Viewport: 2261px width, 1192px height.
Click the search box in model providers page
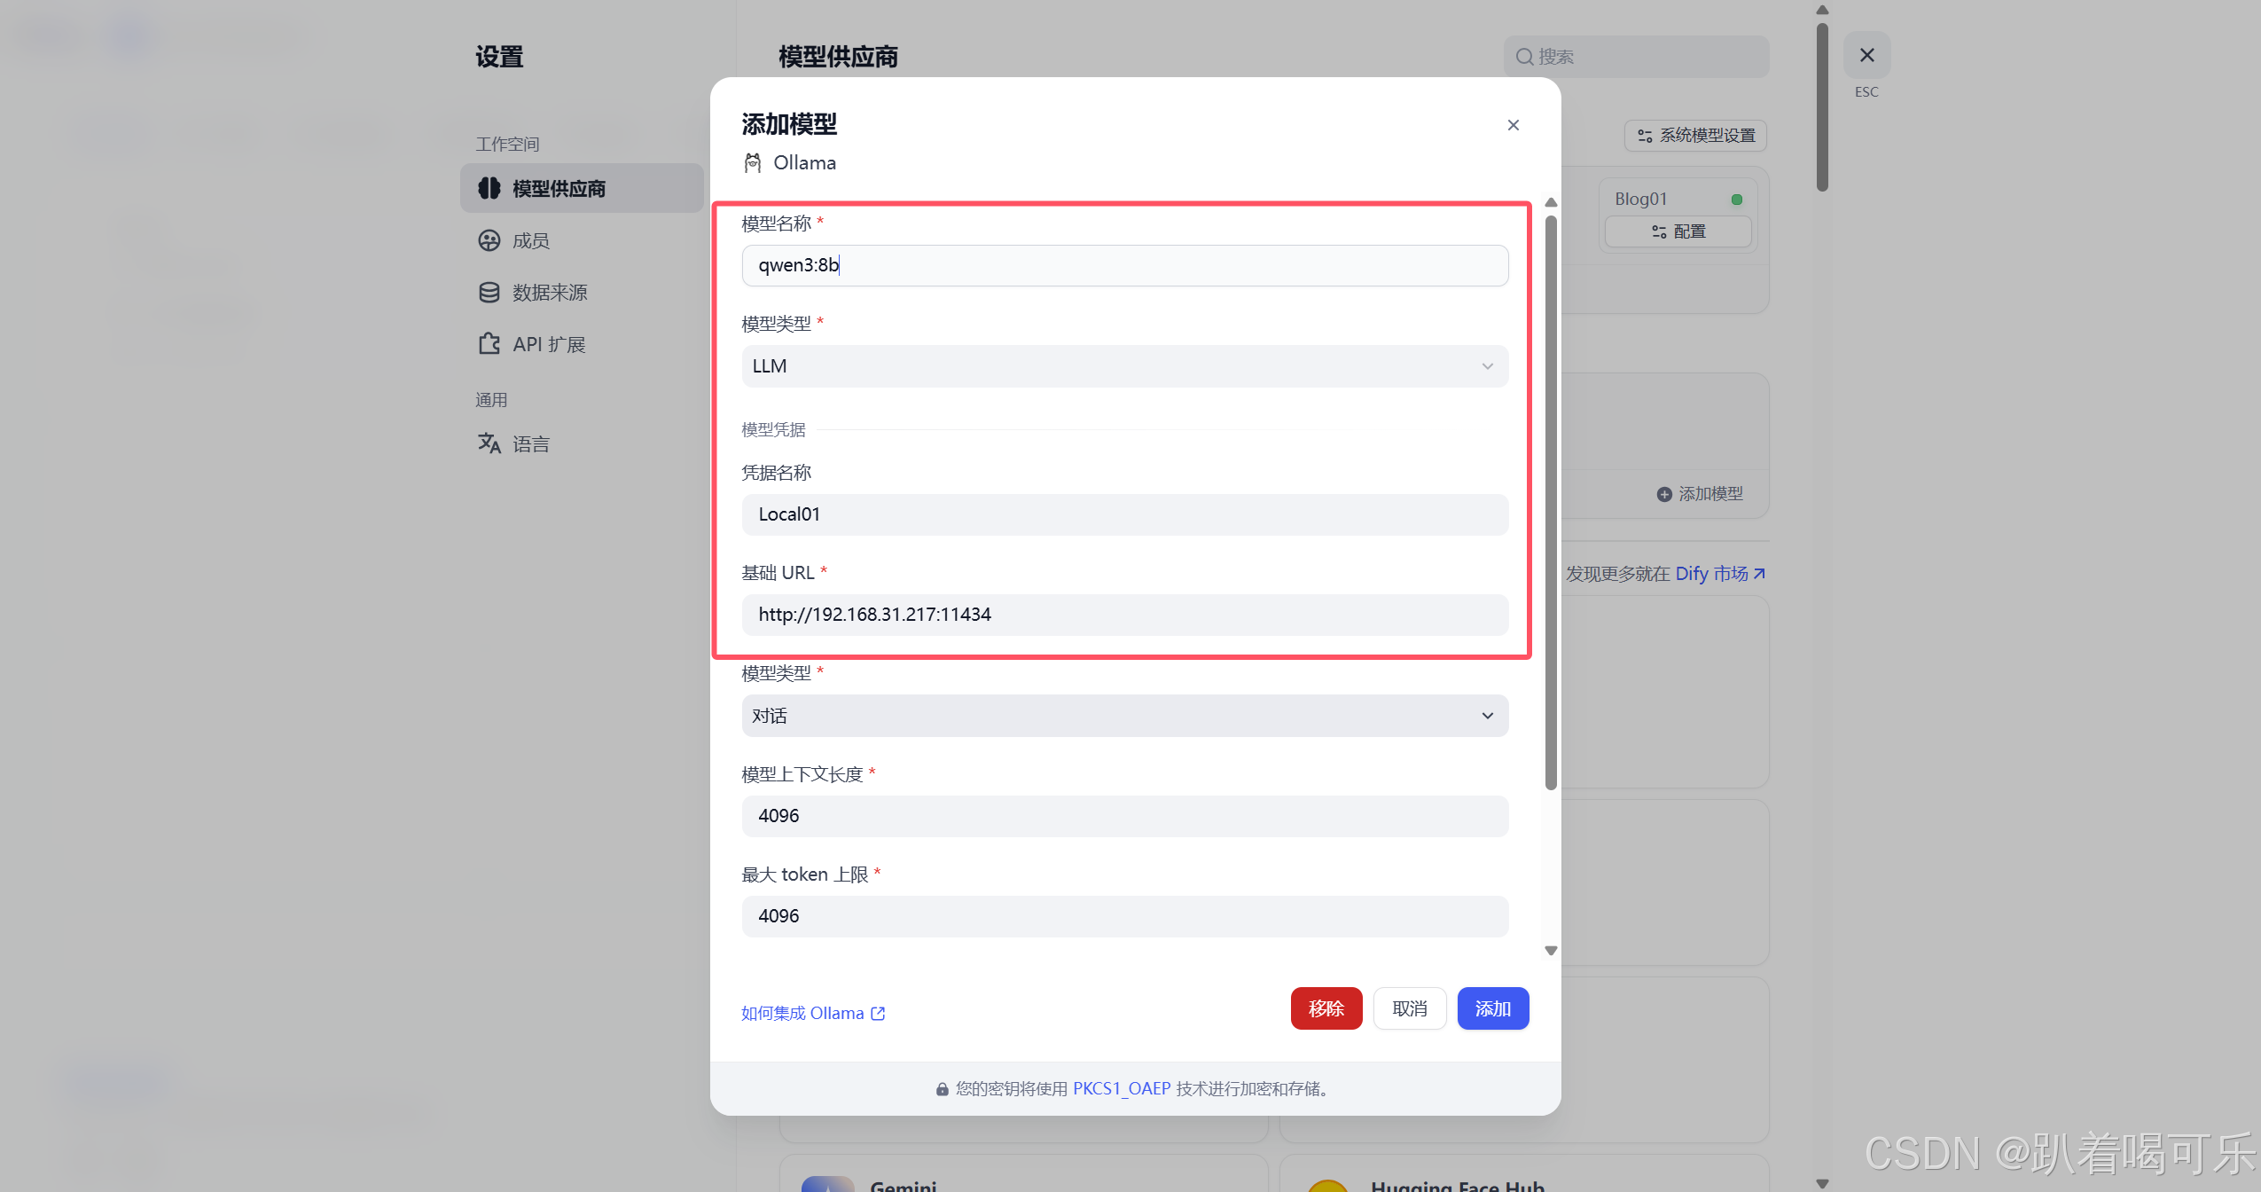(1636, 57)
